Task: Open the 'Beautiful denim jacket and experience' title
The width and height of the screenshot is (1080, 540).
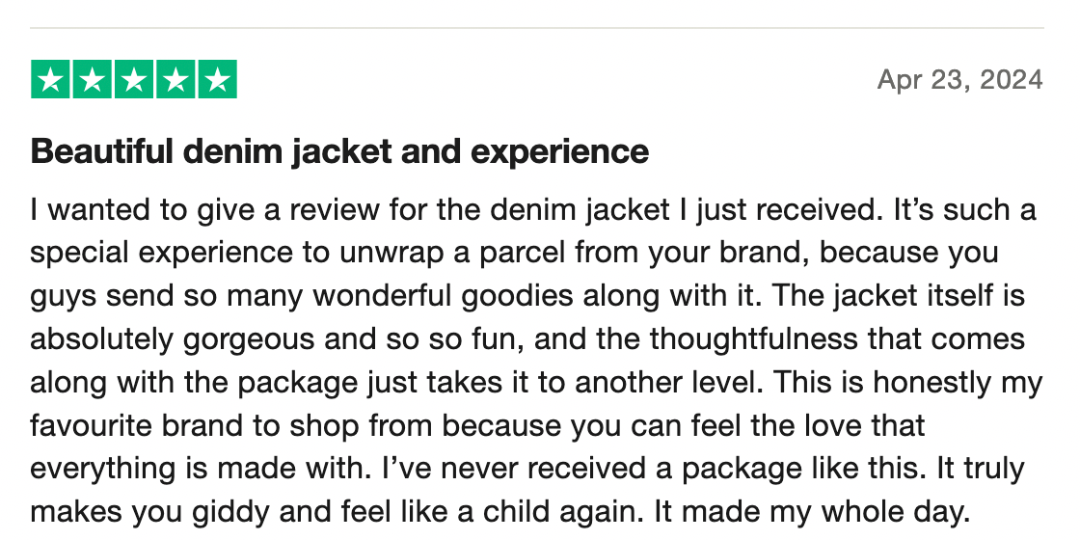Action: pyautogui.click(x=339, y=151)
